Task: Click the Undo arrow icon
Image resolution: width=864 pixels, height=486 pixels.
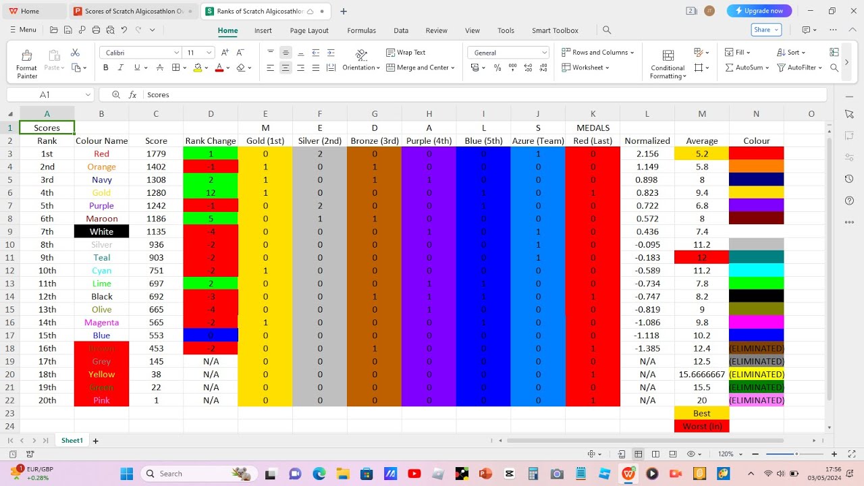Action: (124, 30)
